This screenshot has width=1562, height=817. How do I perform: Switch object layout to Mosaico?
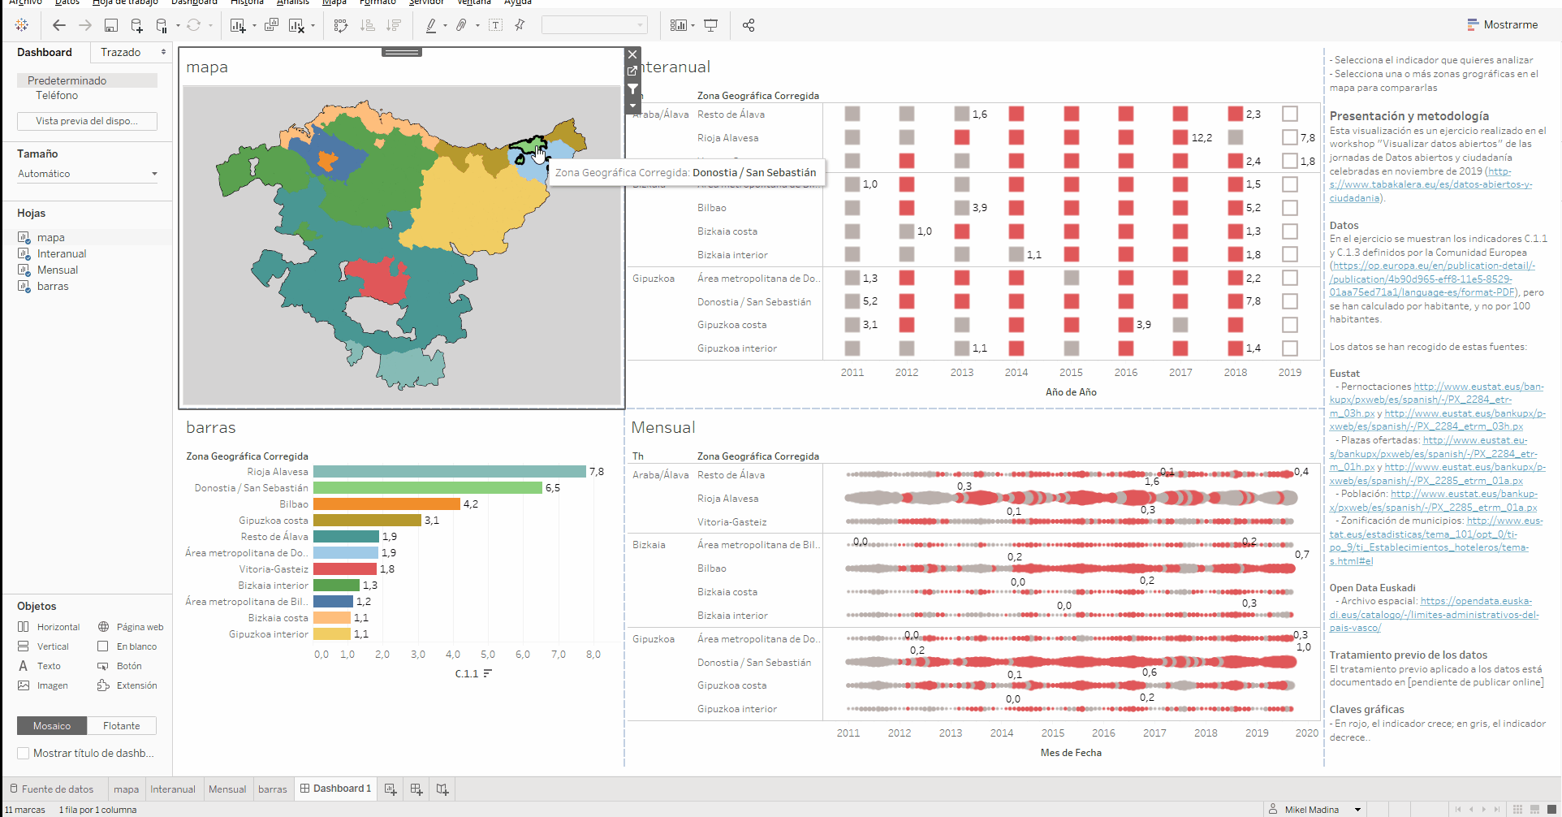(52, 726)
